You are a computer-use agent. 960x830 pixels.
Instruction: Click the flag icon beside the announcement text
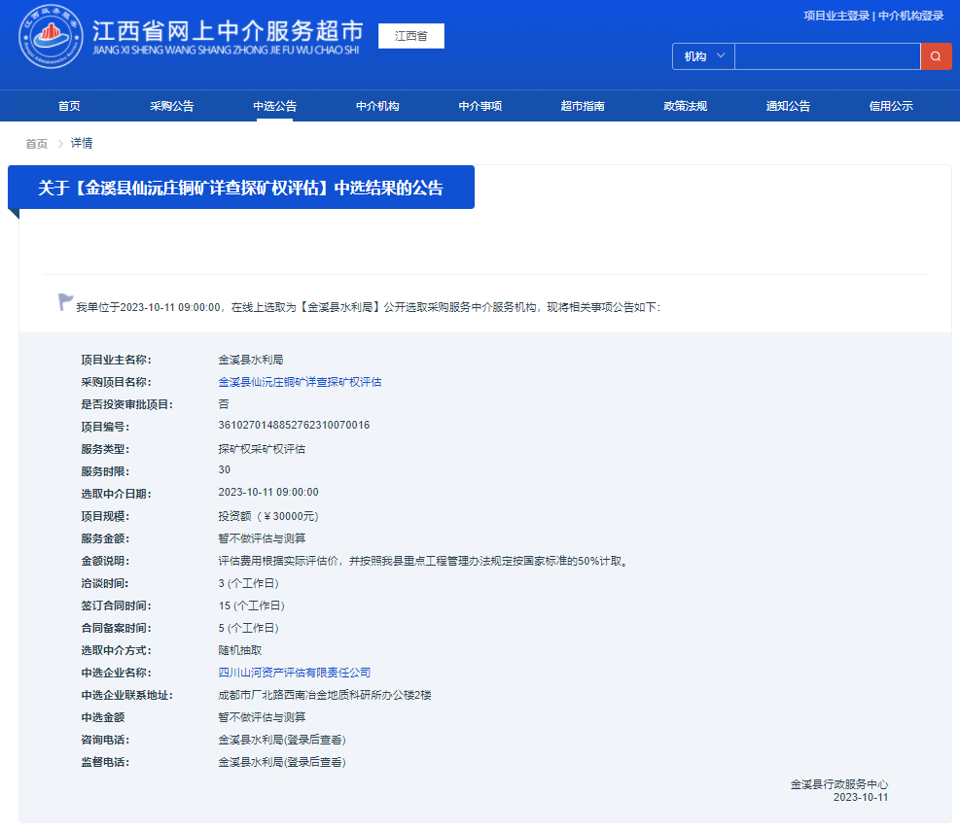click(x=64, y=300)
